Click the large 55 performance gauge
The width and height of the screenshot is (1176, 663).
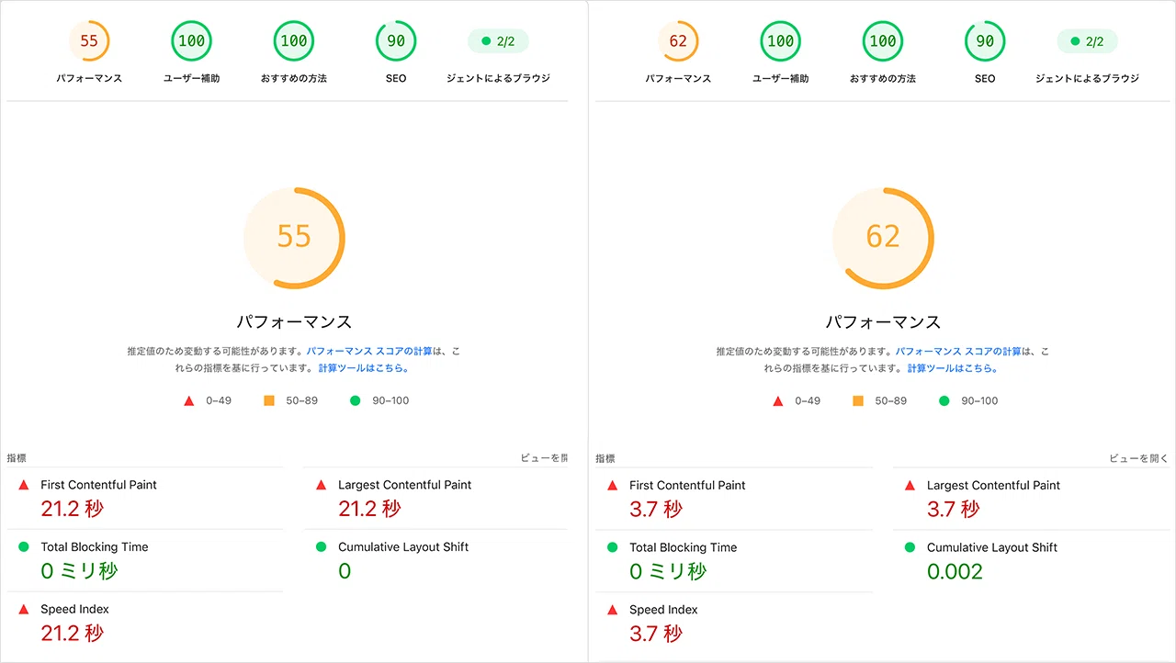294,237
